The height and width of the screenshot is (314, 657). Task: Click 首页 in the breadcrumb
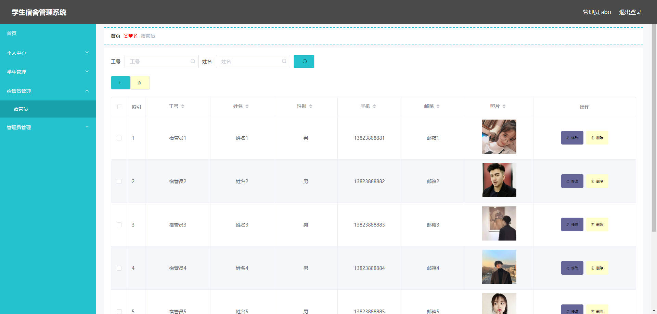point(116,36)
